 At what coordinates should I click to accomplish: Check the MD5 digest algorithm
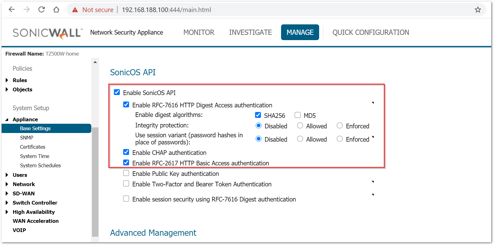pyautogui.click(x=297, y=115)
